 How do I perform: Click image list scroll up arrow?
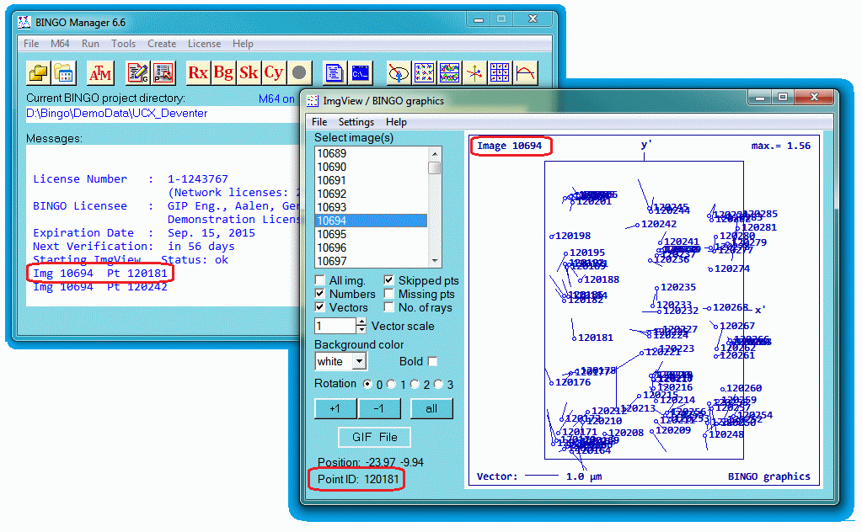pyautogui.click(x=434, y=154)
